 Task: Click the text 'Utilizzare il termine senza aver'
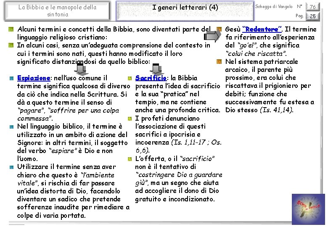pos(66,167)
